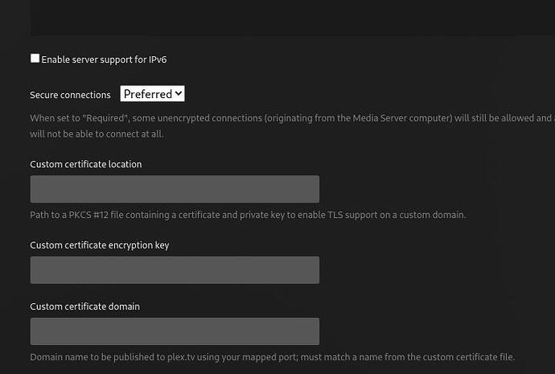Click the 'Secure connections' label

coord(70,95)
